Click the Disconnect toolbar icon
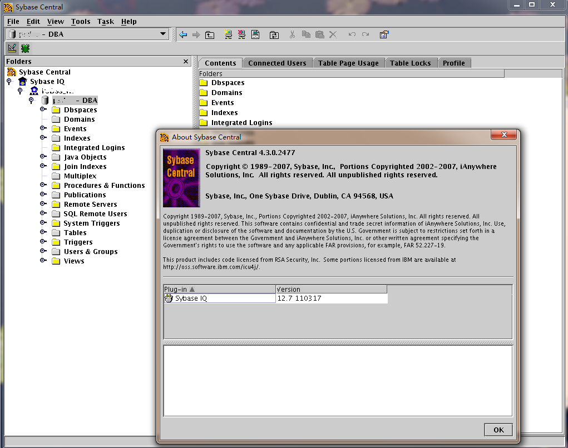The image size is (568, 448). [x=241, y=35]
